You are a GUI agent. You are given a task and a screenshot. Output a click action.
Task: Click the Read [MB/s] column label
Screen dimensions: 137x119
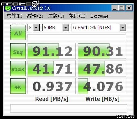point(52,99)
